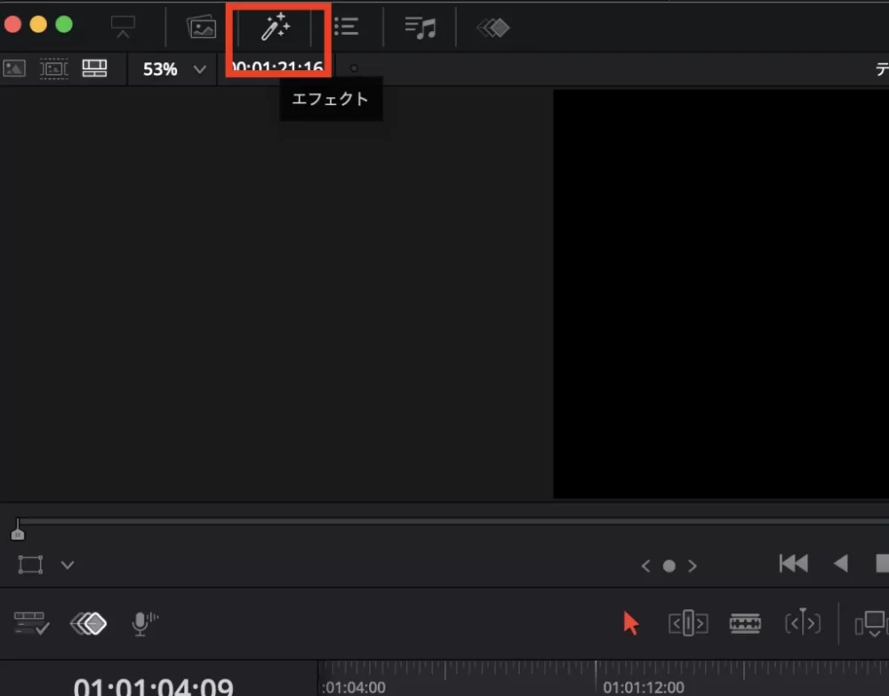Open the Effects panel with the magic wand icon
This screenshot has height=696, width=889.
coord(275,28)
